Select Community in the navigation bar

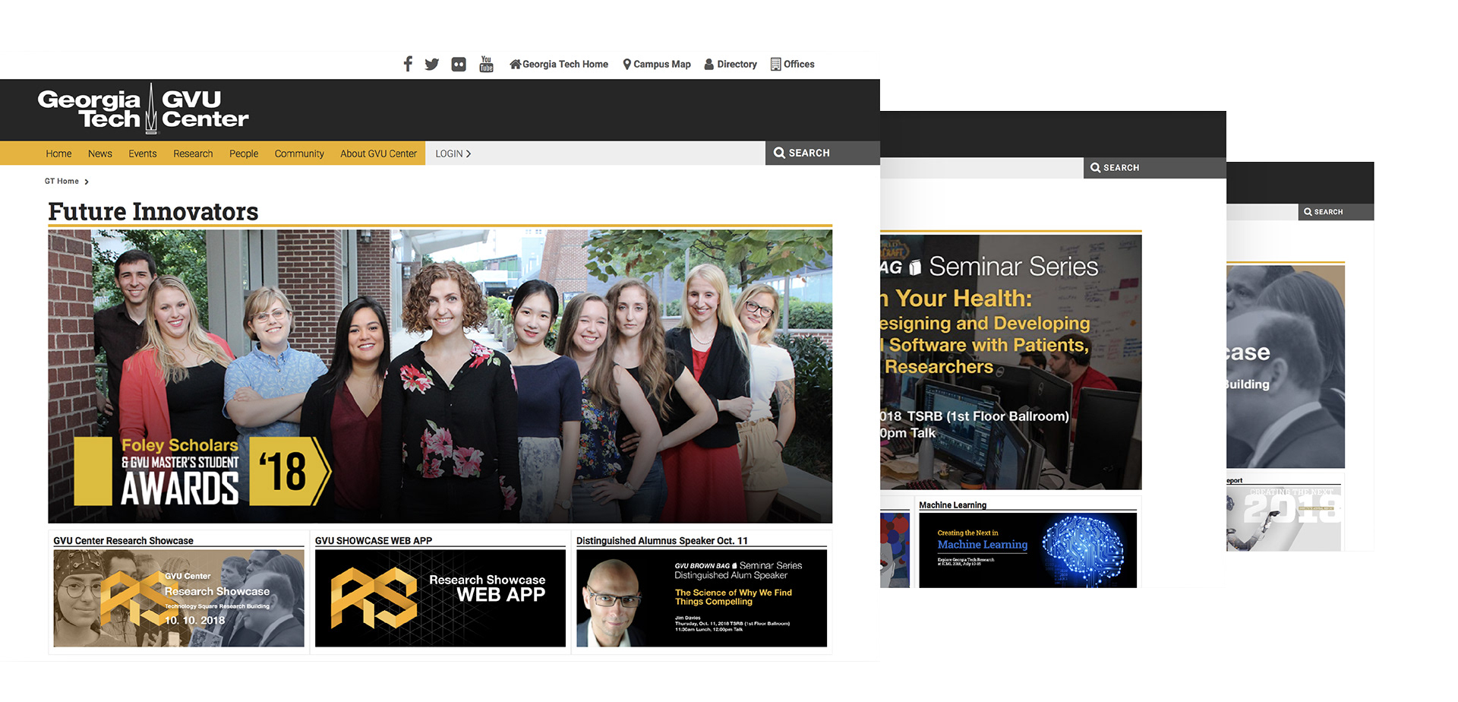[x=299, y=153]
